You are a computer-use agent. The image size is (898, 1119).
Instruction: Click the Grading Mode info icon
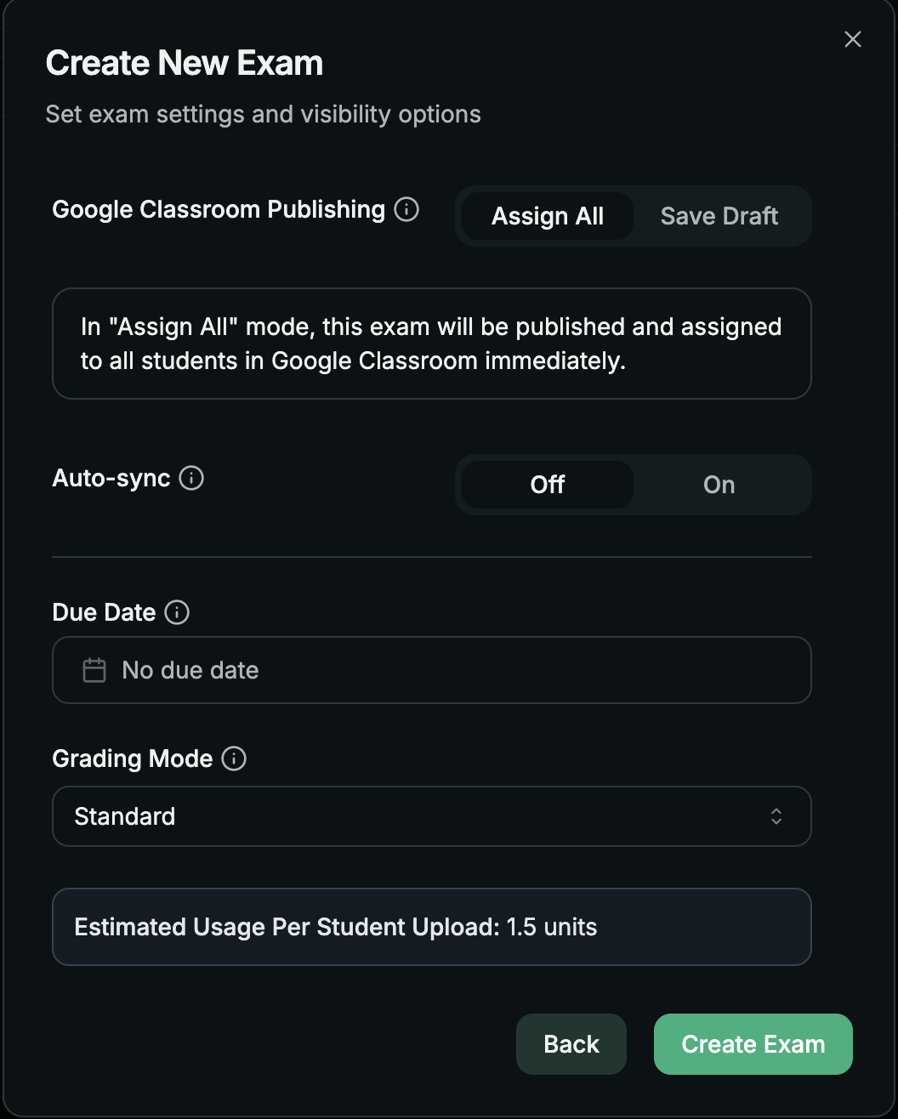click(x=234, y=758)
